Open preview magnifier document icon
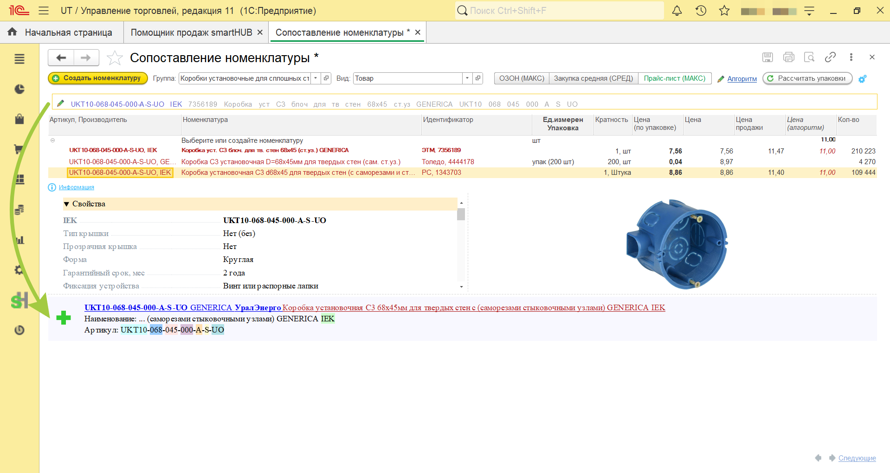 pos(809,57)
